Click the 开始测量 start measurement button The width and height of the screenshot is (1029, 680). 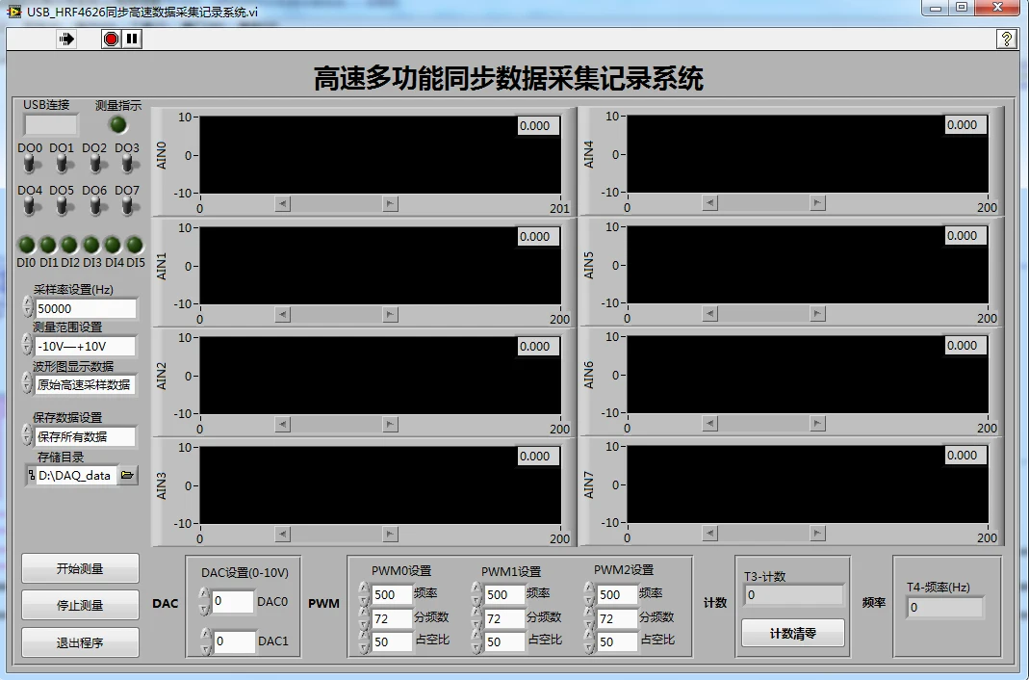[80, 568]
